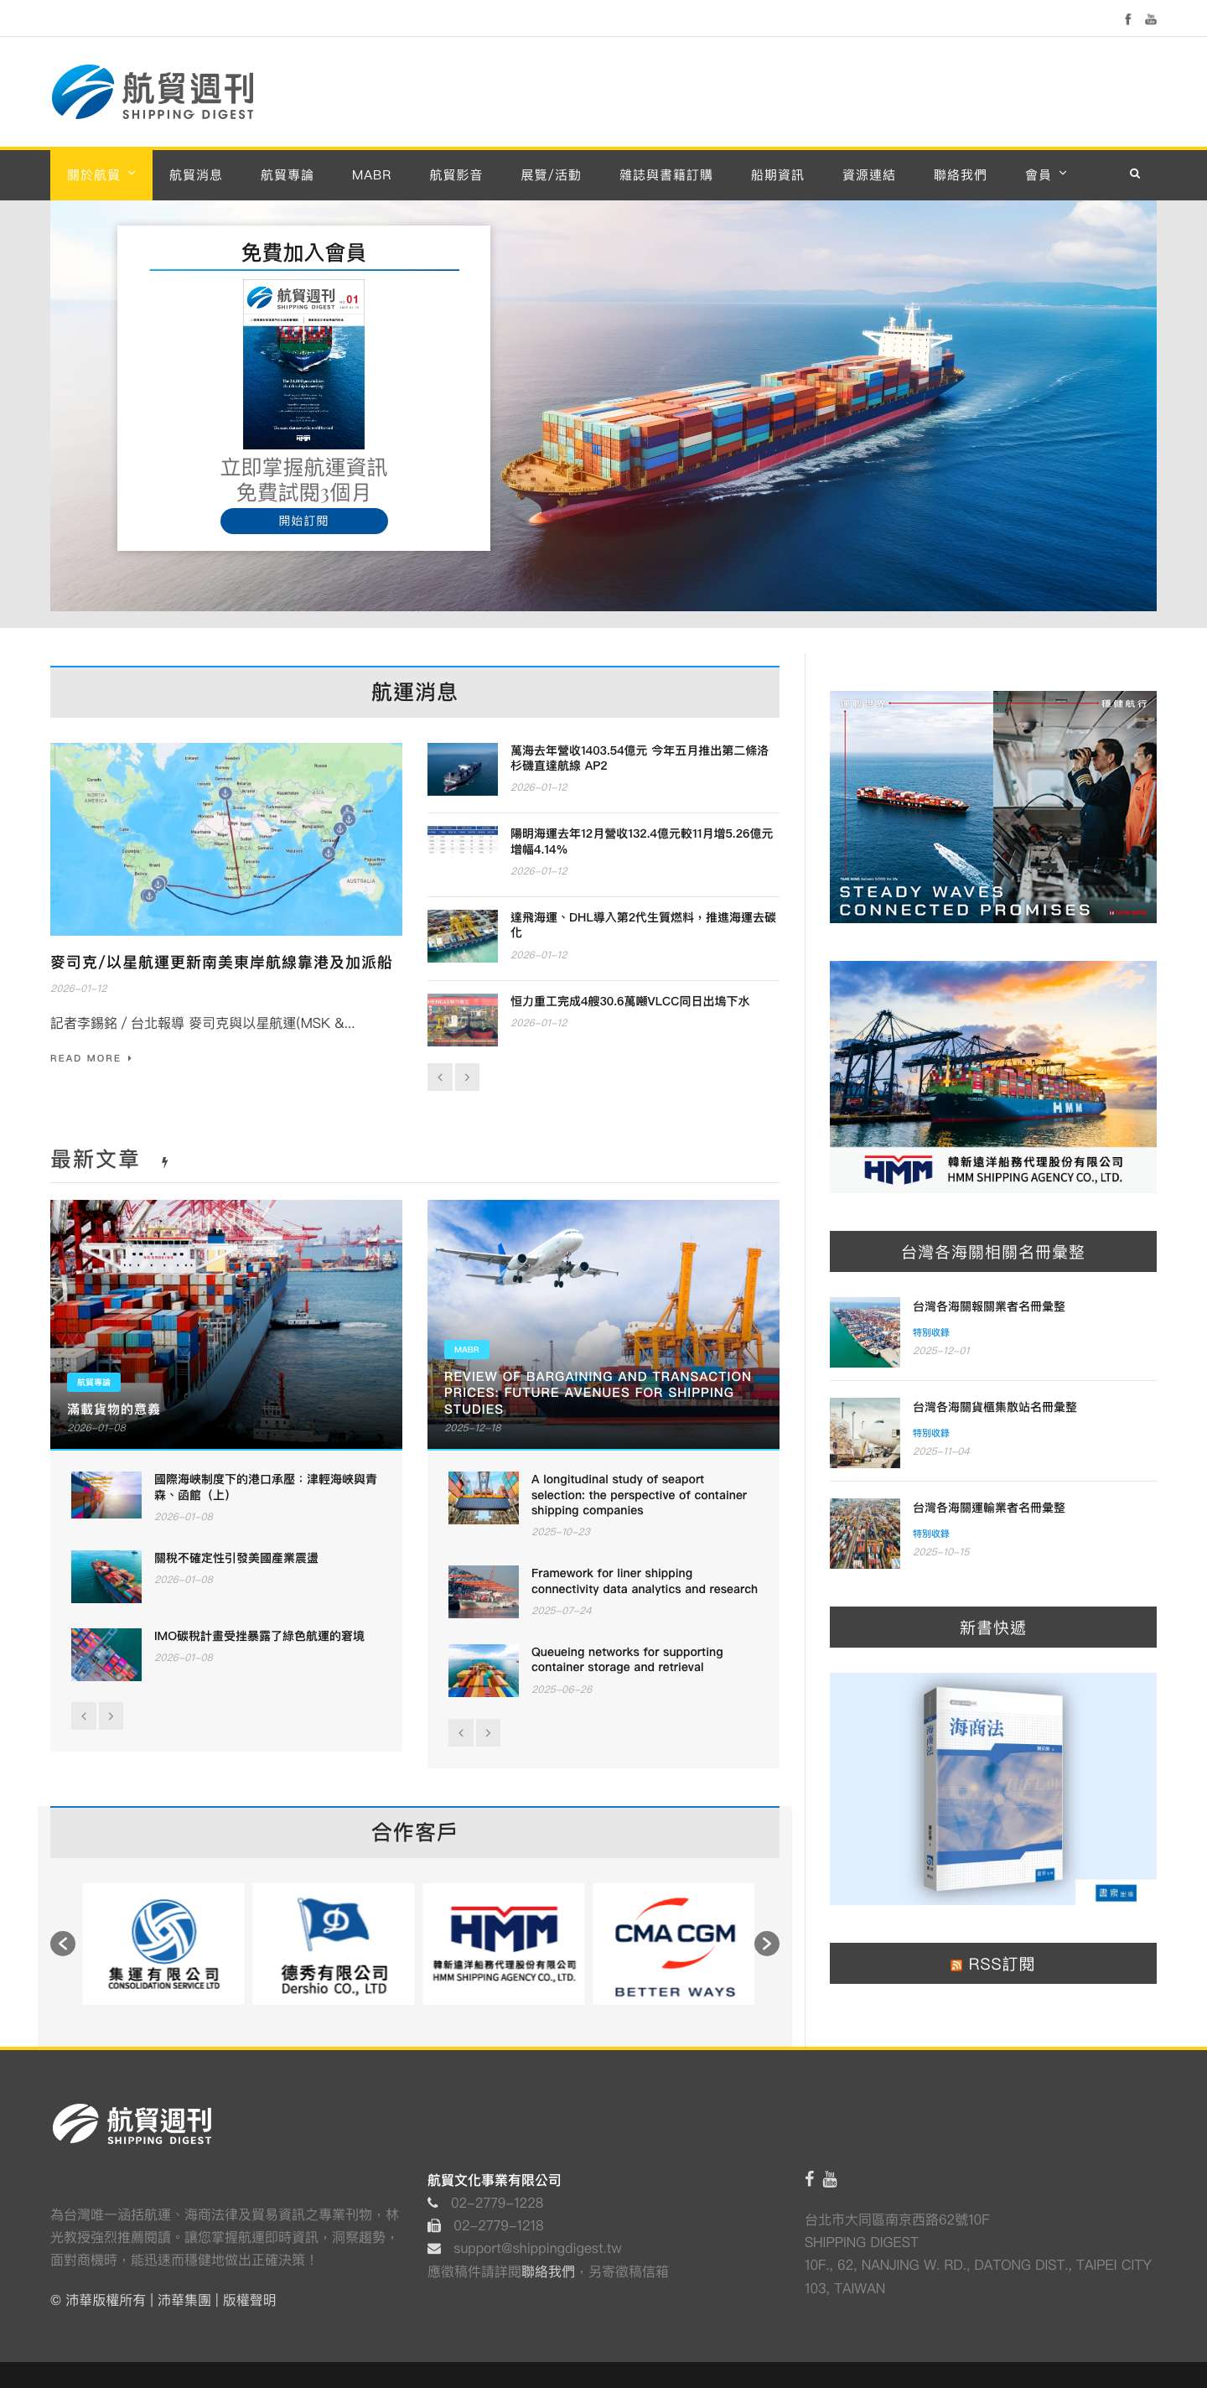Open the 資源連結 menu item
This screenshot has height=2388, width=1207.
click(868, 174)
